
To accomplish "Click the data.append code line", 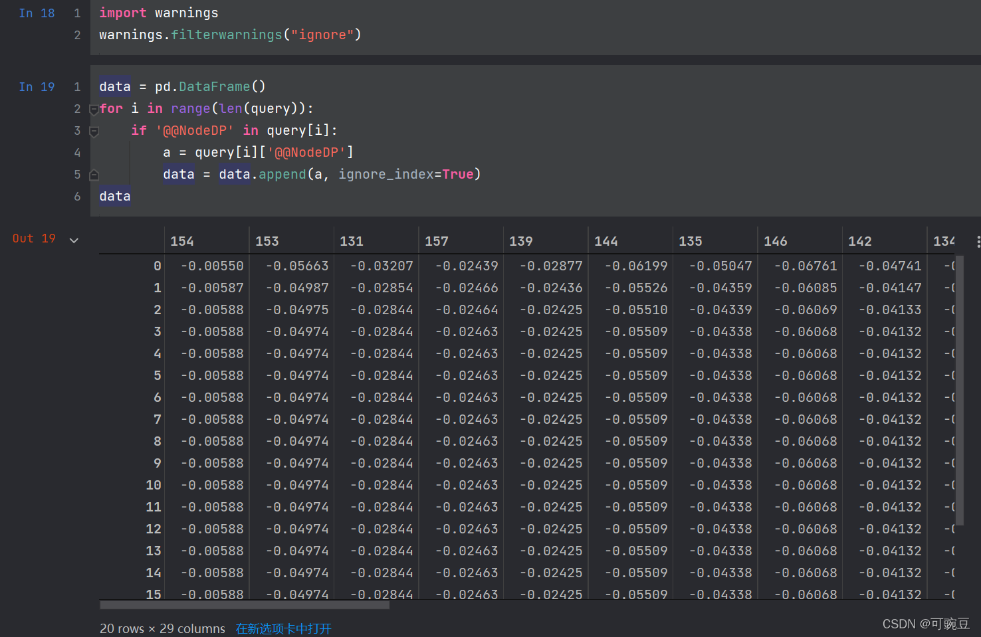I will 322,175.
